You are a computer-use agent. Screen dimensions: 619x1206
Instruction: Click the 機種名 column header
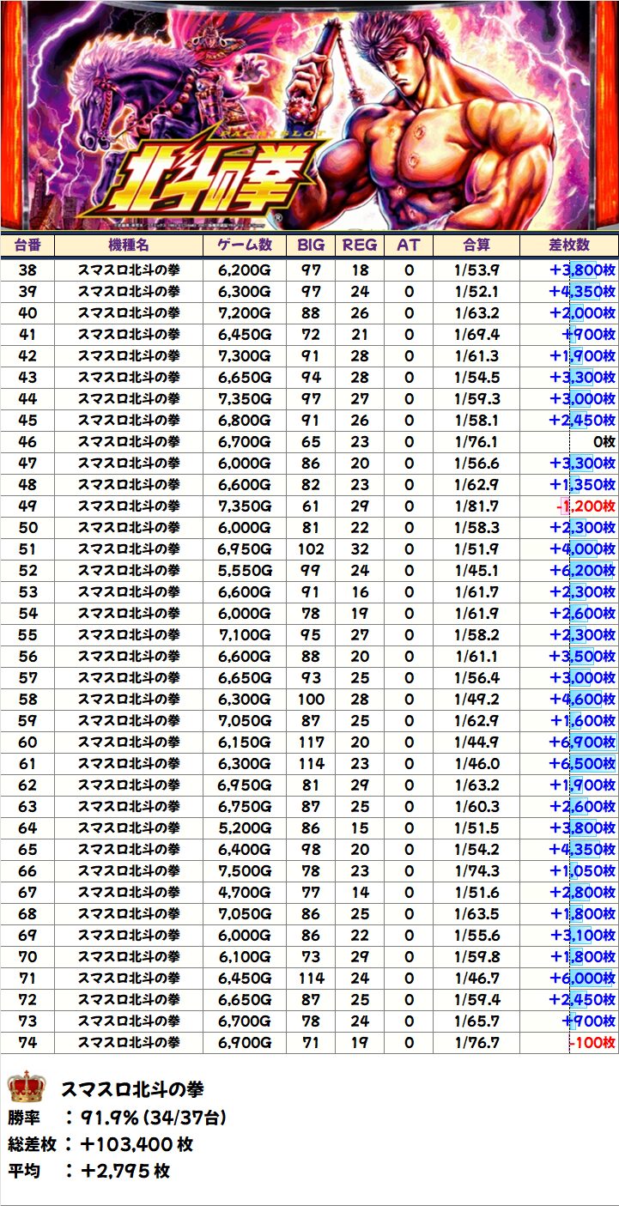tap(129, 245)
